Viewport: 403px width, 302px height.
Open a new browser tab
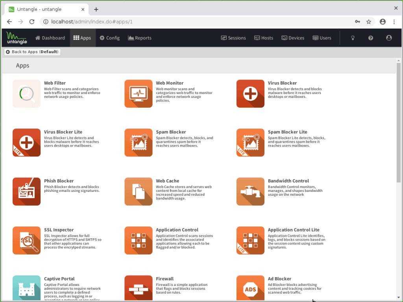(96, 9)
